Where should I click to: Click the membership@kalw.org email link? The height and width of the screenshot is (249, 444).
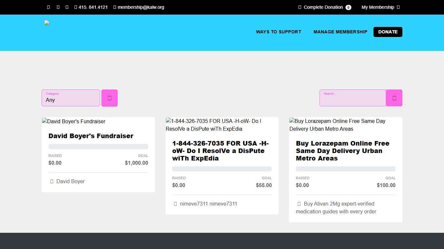click(141, 7)
